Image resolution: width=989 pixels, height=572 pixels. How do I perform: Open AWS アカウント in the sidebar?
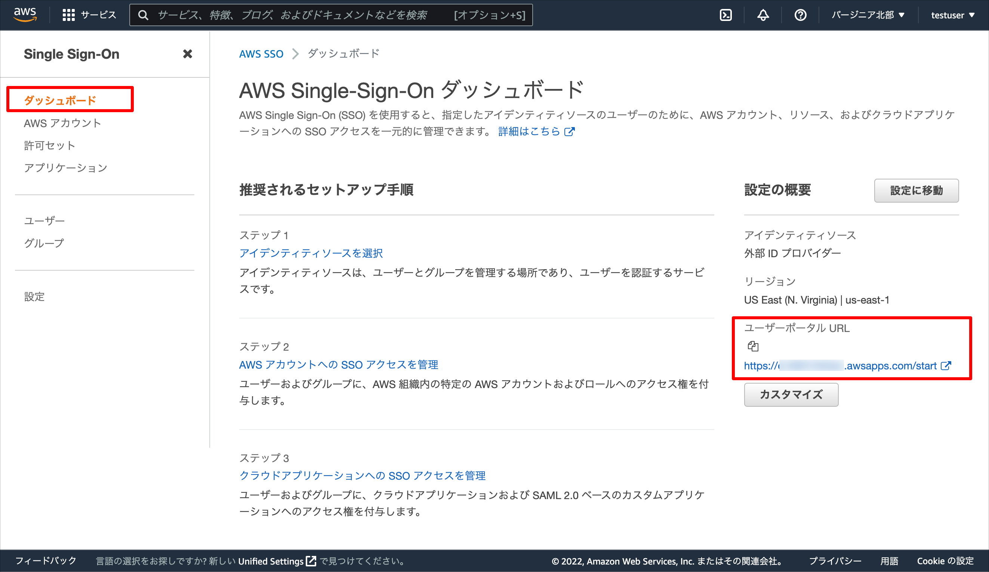tap(62, 123)
